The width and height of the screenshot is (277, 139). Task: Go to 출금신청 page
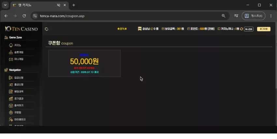(19, 85)
